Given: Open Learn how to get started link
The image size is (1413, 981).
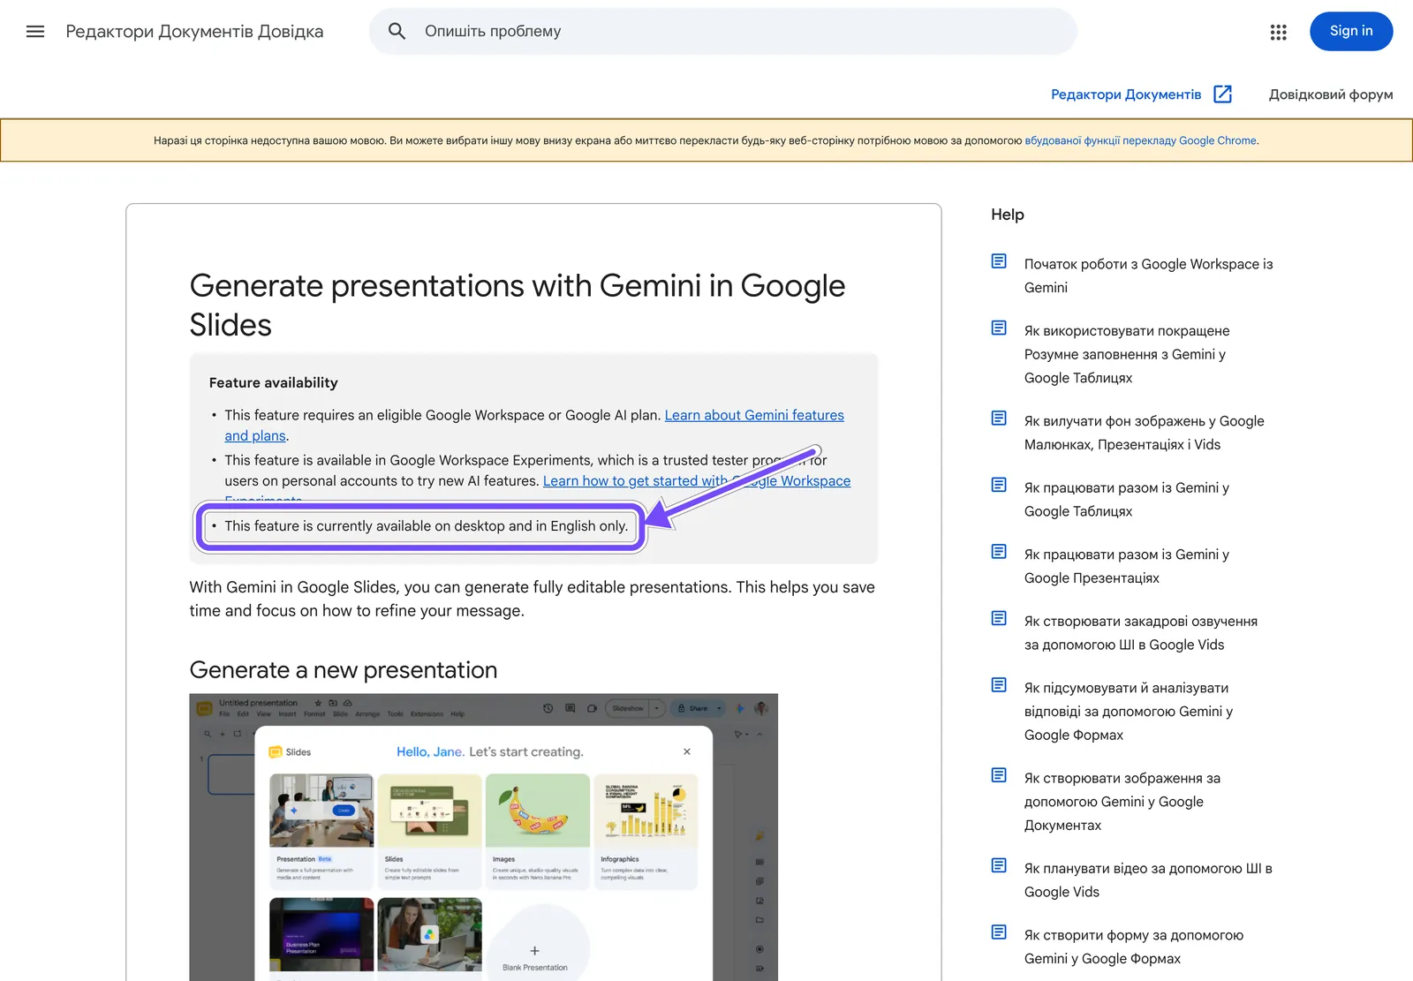Looking at the screenshot, I should [x=697, y=481].
